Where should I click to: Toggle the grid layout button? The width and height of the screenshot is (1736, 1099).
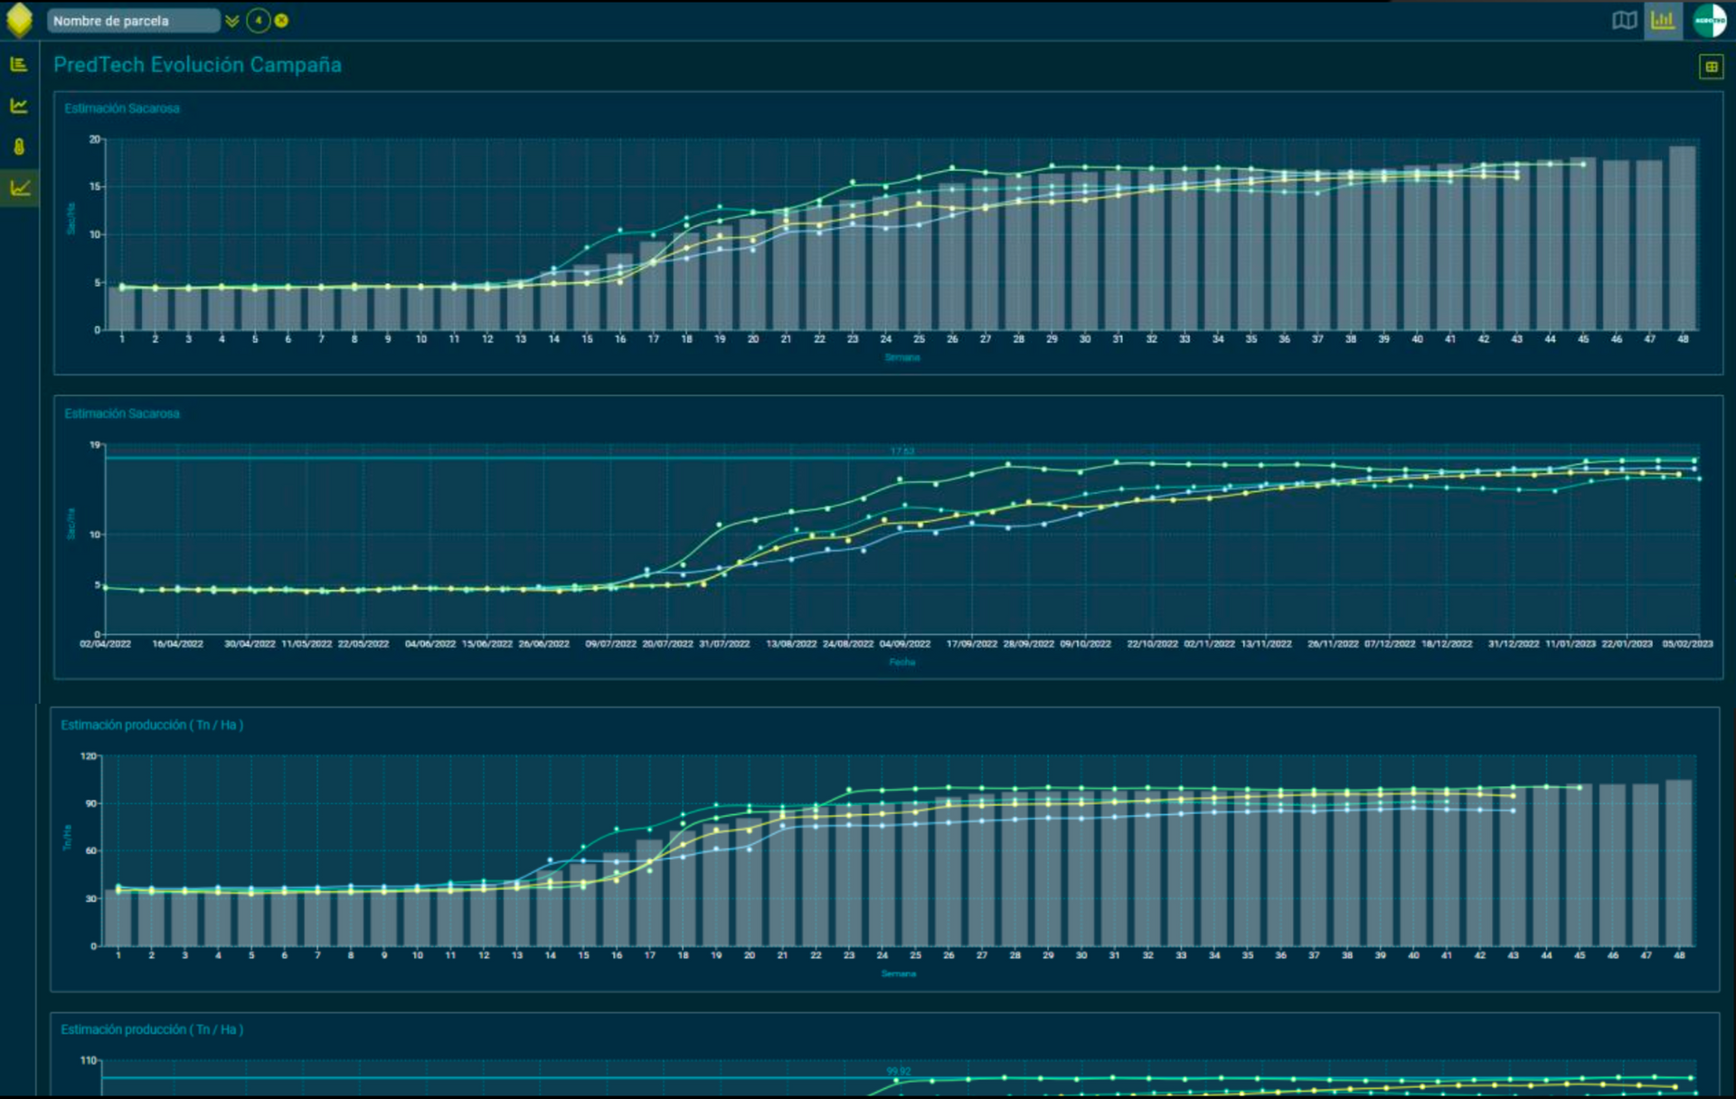point(1711,66)
